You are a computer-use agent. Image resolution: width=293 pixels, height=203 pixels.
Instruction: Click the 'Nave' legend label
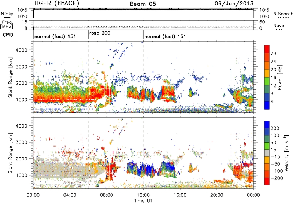coord(278,25)
